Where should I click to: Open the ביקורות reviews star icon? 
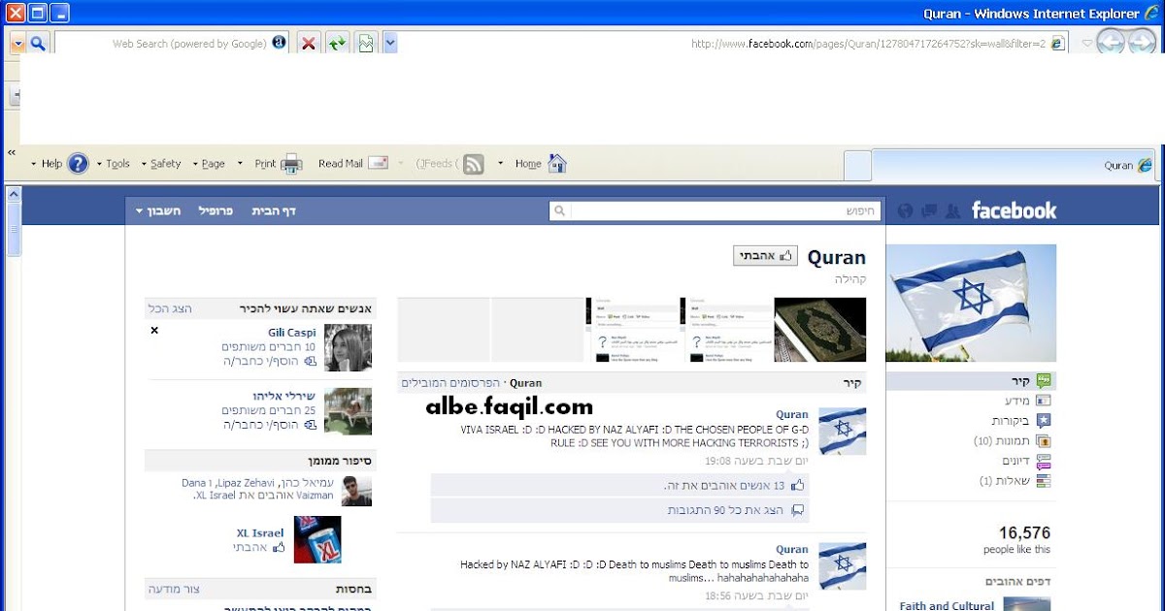[x=1044, y=421]
